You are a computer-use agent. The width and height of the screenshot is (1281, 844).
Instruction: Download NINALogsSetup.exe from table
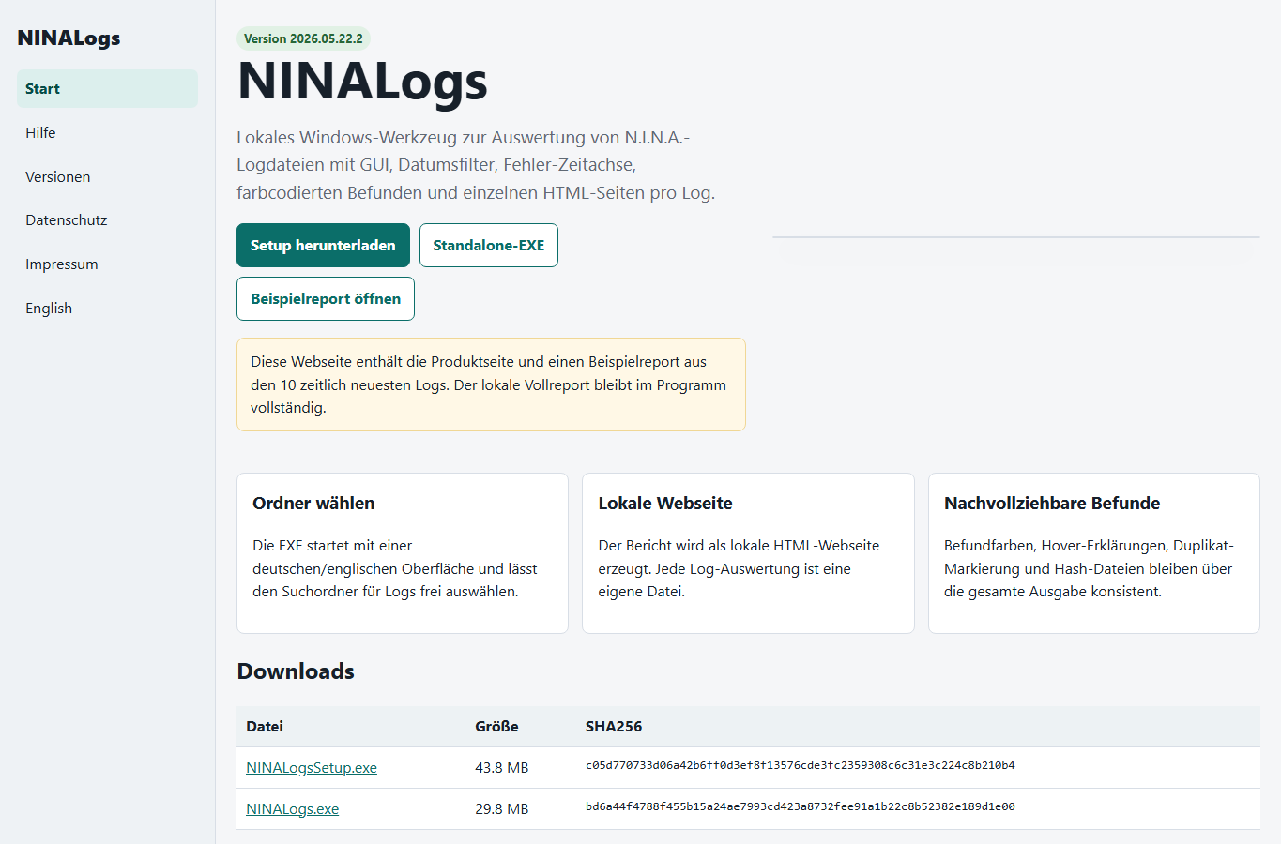(312, 767)
